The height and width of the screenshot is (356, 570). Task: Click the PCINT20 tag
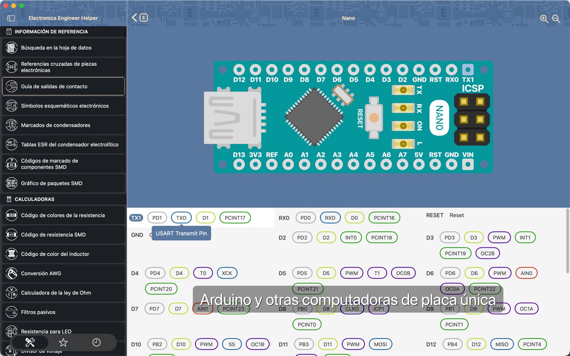coord(161,289)
